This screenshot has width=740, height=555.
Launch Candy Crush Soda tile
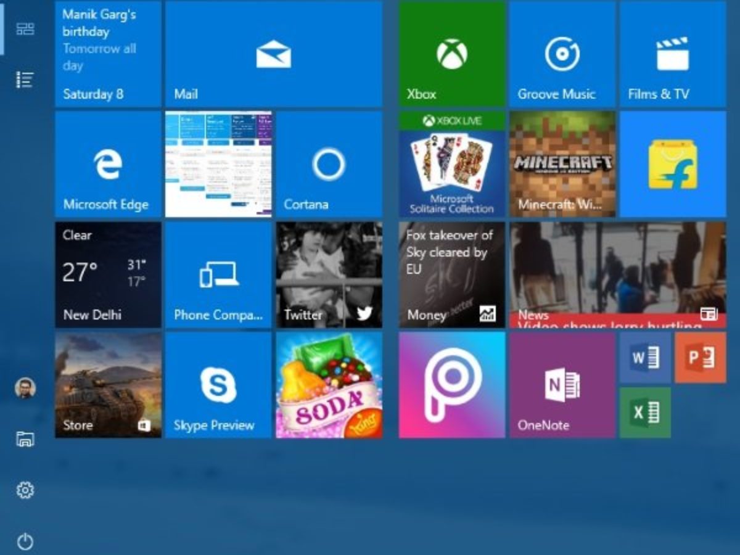point(329,385)
